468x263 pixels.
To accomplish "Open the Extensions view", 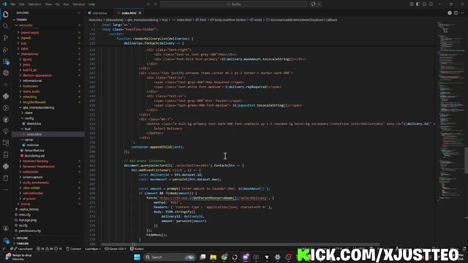I will [5, 61].
